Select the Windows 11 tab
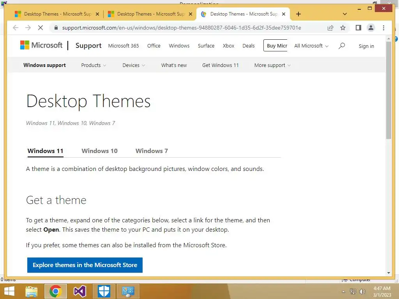Screen dimensions: 399x299 [x=45, y=151]
